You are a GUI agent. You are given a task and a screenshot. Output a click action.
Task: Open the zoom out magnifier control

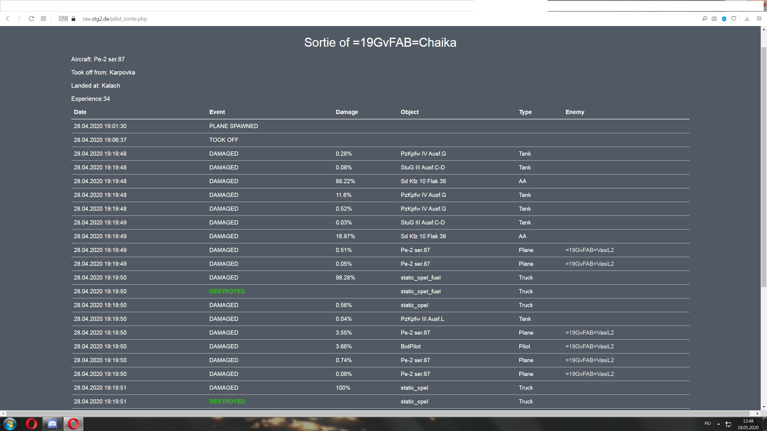[x=704, y=19]
